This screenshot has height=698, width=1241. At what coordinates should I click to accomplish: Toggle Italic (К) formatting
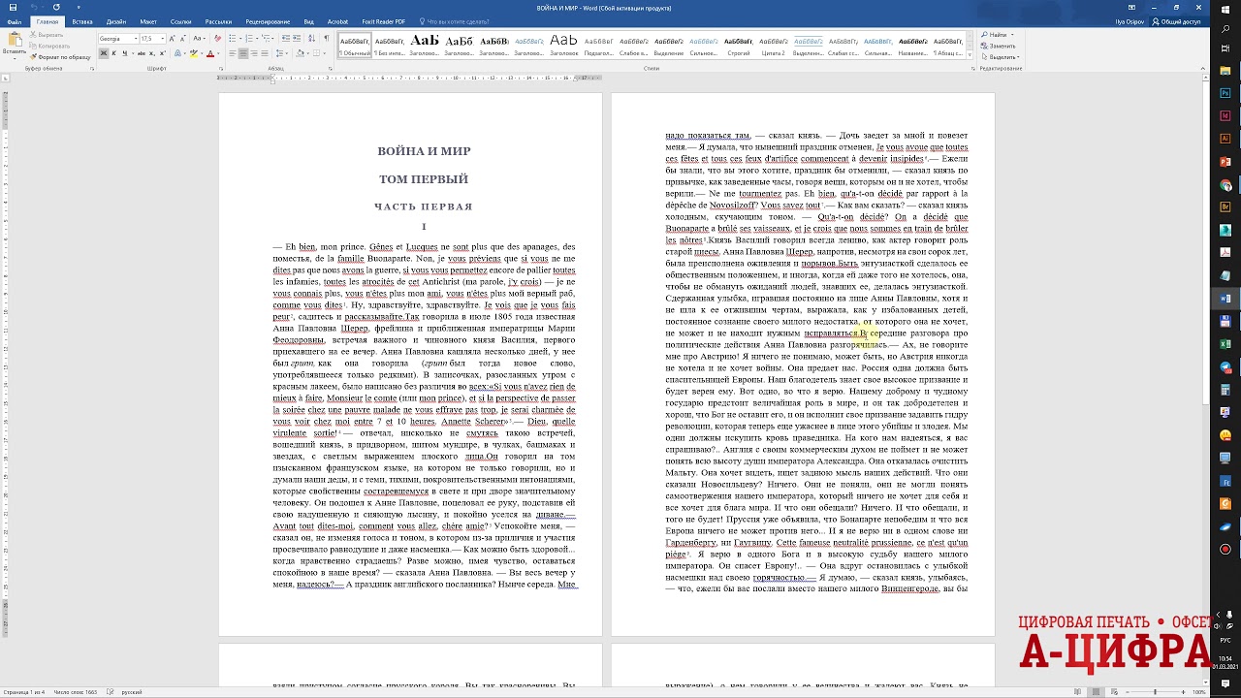[113, 53]
